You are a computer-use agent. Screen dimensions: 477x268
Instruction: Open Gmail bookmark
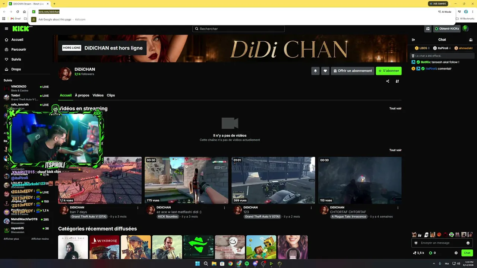pyautogui.click(x=16, y=19)
